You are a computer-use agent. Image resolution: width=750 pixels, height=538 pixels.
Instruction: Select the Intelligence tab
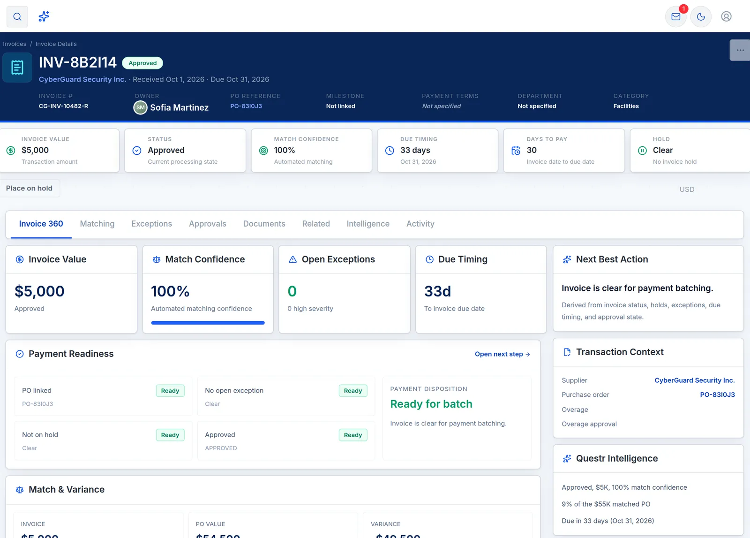point(368,224)
